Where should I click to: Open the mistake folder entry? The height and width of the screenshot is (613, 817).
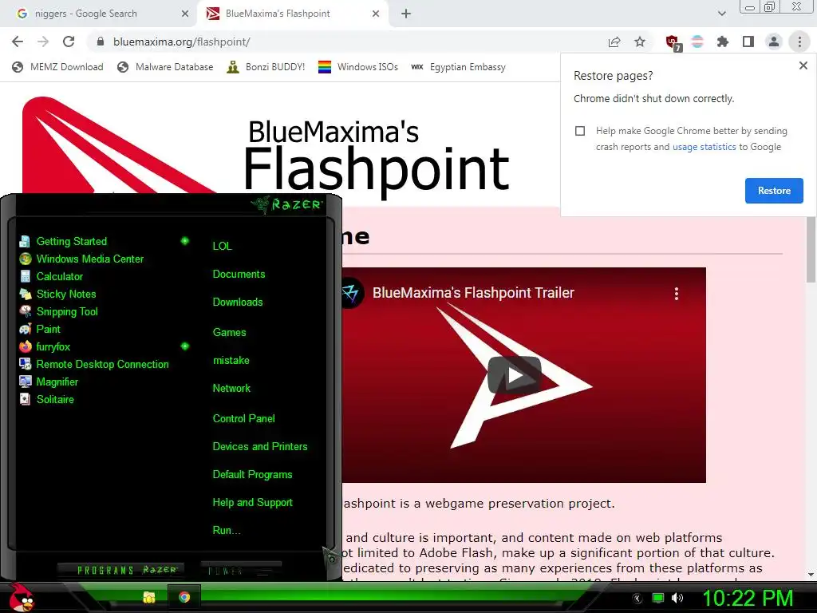point(231,361)
